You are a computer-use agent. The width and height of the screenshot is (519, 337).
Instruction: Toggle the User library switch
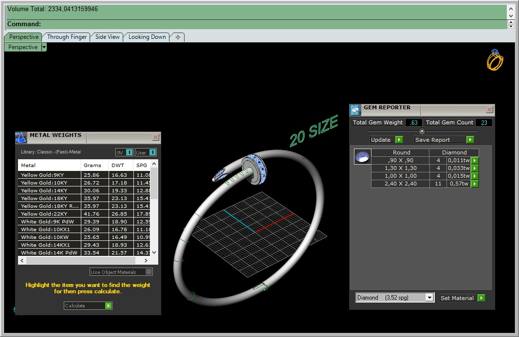point(152,152)
